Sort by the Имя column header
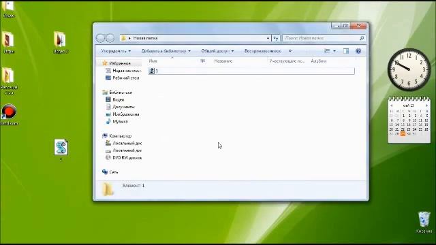The image size is (436, 245). pos(153,61)
